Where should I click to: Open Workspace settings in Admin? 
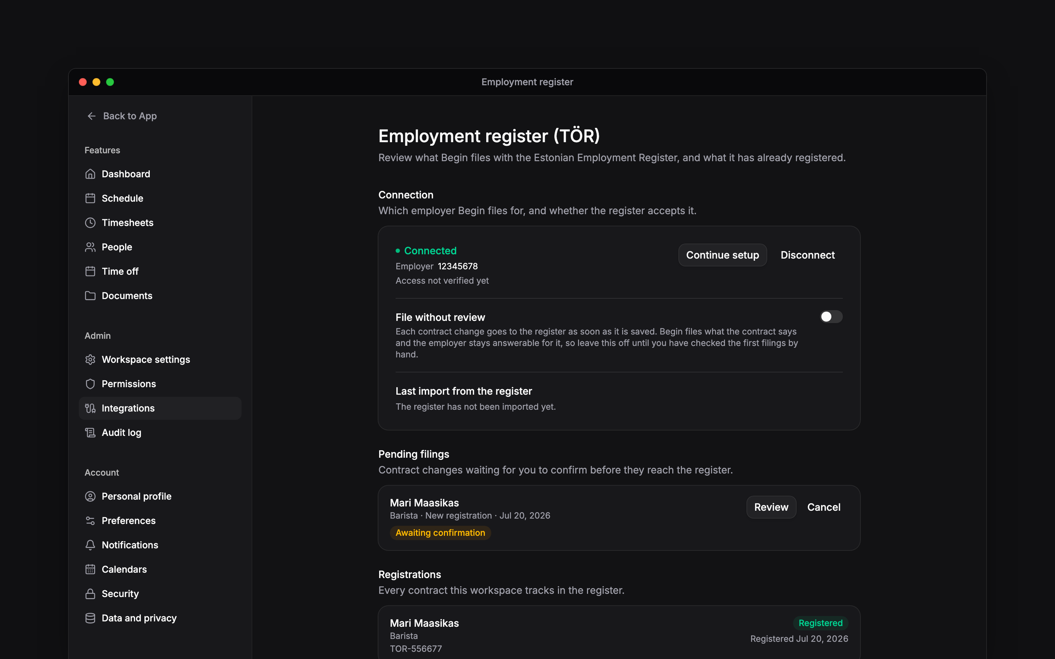click(x=160, y=360)
